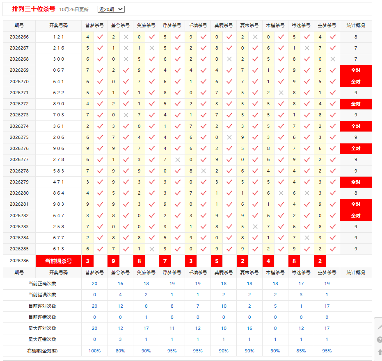This screenshot has width=382, height=361.
Task: Click the X mark for 岑迷杀号 in row 2026267
Action: [x=307, y=48]
